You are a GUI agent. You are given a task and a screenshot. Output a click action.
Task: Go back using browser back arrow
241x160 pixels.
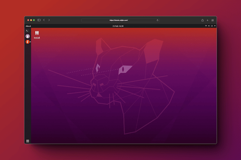pos(44,20)
